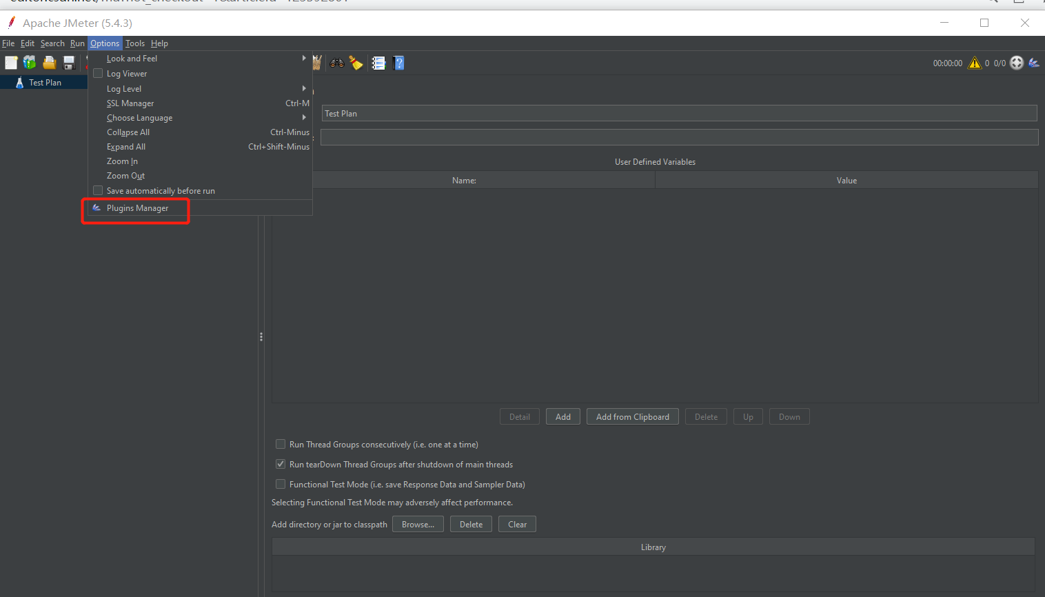The width and height of the screenshot is (1045, 597).
Task: Click the JMeter feather icon in title bar
Action: click(x=11, y=22)
